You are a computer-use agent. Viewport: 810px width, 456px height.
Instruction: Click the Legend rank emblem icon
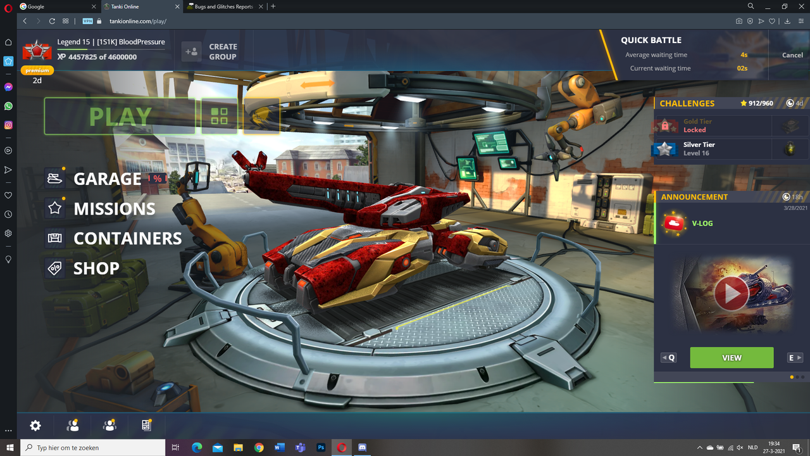pyautogui.click(x=37, y=49)
